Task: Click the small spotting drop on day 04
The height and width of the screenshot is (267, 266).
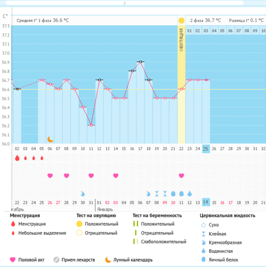Action: (34, 158)
